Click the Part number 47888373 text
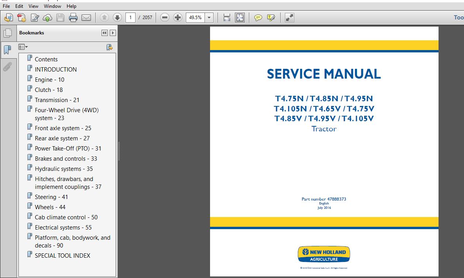464x278 pixels. (324, 199)
